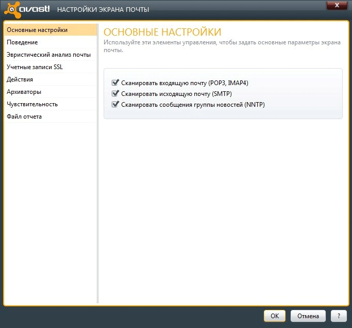Click the description text under the heading
This screenshot has height=328, width=352.
point(216,45)
